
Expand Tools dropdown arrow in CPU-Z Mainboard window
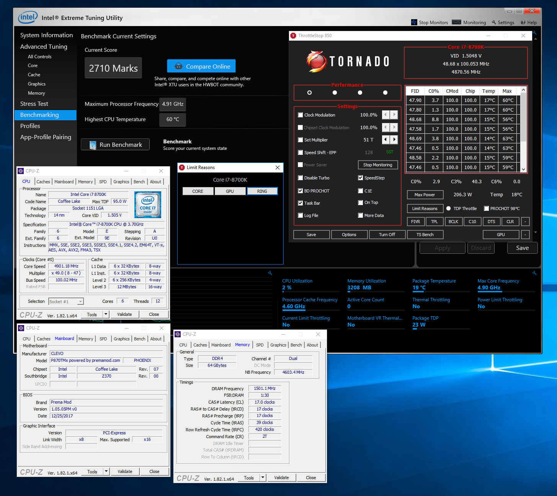(x=106, y=471)
